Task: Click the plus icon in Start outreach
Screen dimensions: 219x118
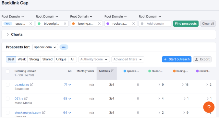Action: (165, 59)
